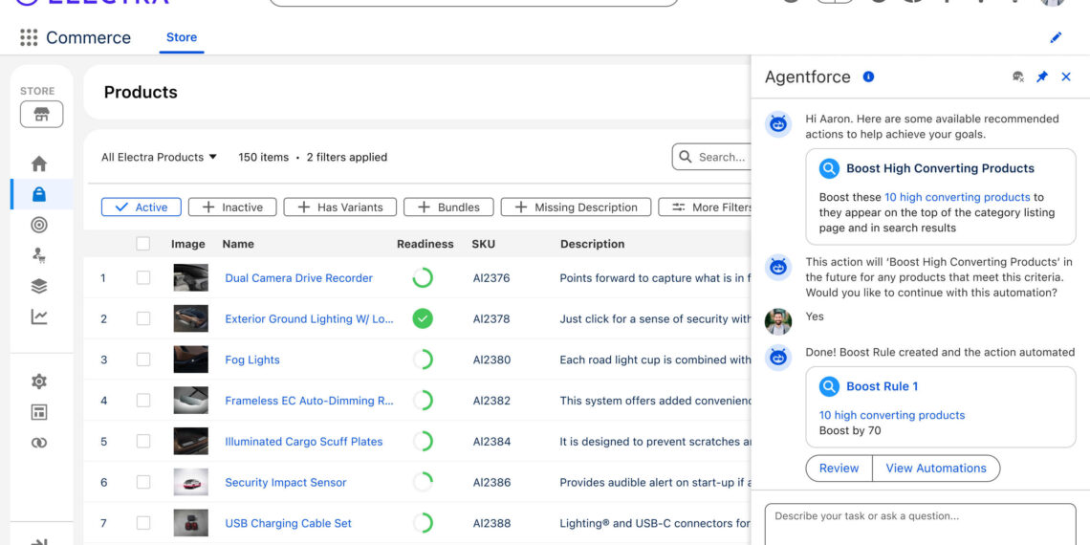The image size is (1090, 545).
Task: Add the Has Variants filter chip
Action: point(340,207)
